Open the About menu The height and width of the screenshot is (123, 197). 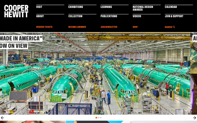pyautogui.click(x=40, y=16)
